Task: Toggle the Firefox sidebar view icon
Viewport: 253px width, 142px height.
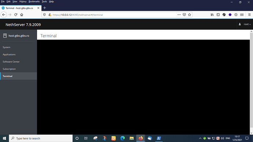Action: point(218,15)
